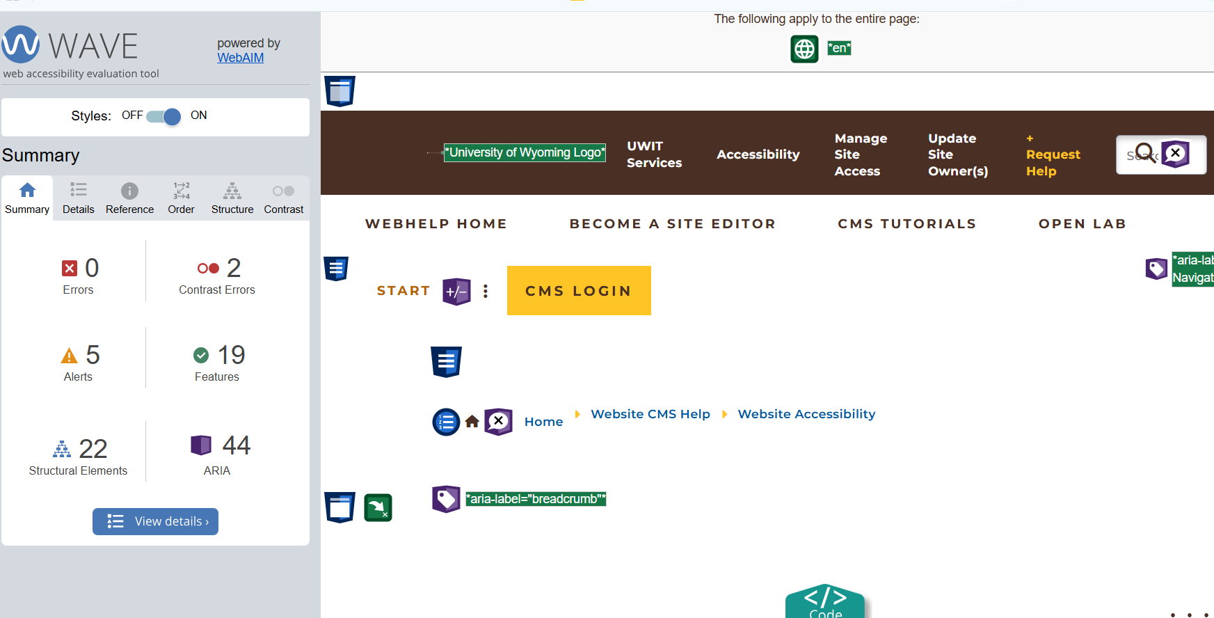Viewport: 1214px width, 618px height.
Task: Click the search magnifier icon
Action: (1145, 152)
